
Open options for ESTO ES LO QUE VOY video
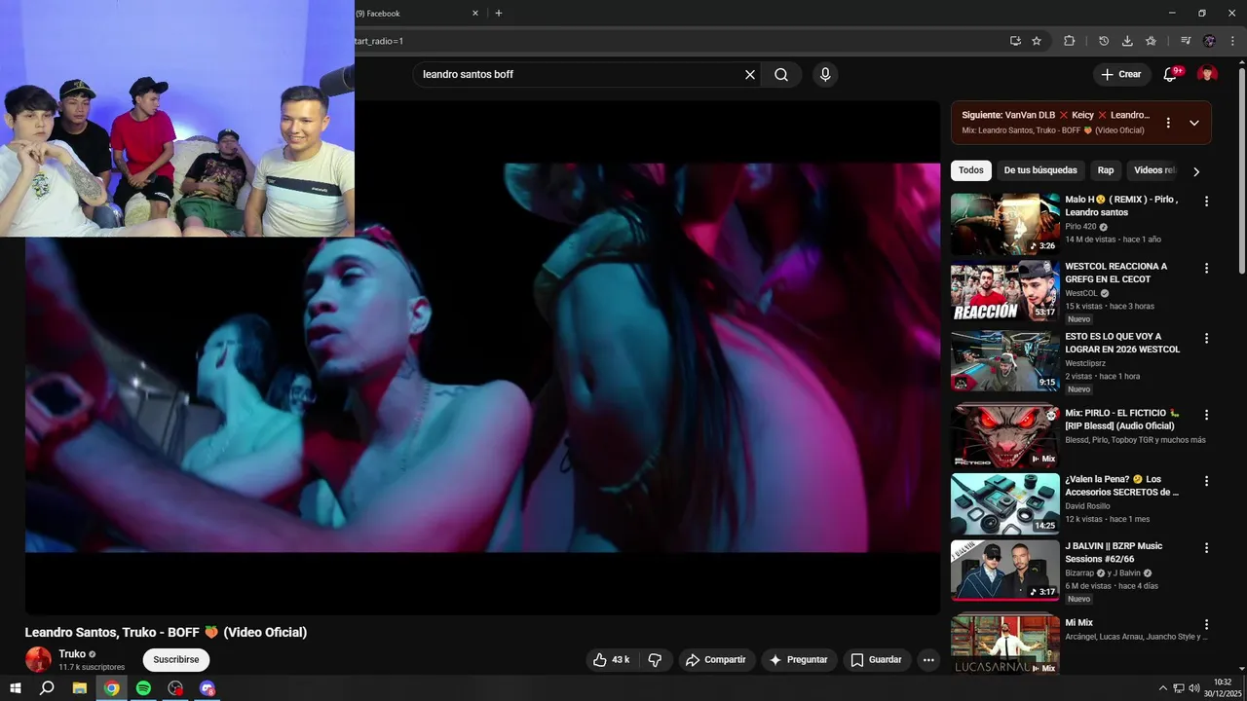1206,338
